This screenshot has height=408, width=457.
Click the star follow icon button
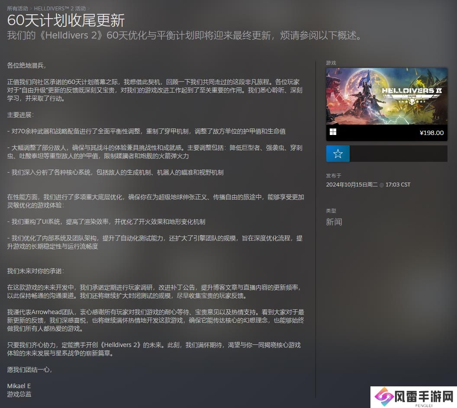(x=338, y=154)
